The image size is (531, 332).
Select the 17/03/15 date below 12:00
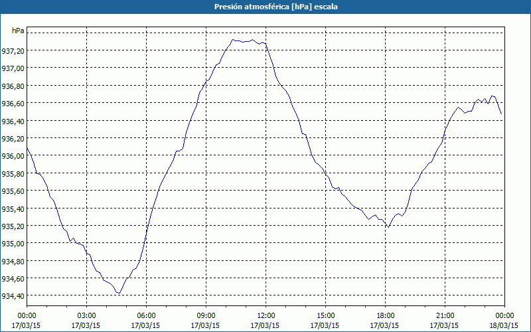click(265, 325)
